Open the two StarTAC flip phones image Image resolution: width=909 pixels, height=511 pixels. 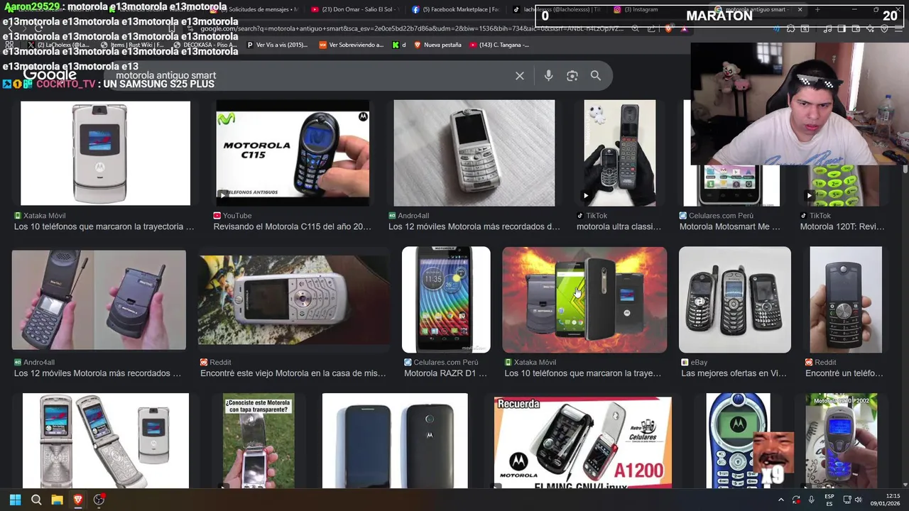pos(99,300)
